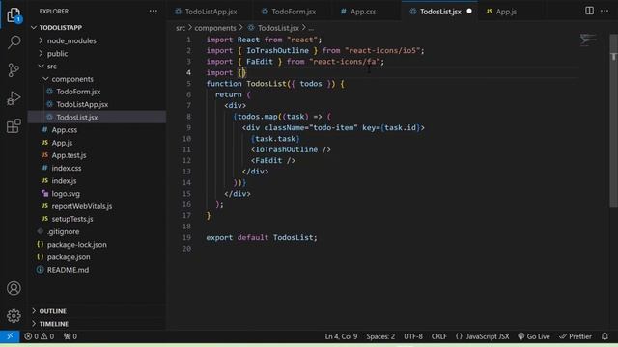Open the Run and Debug view
The image size is (618, 347).
(x=14, y=98)
